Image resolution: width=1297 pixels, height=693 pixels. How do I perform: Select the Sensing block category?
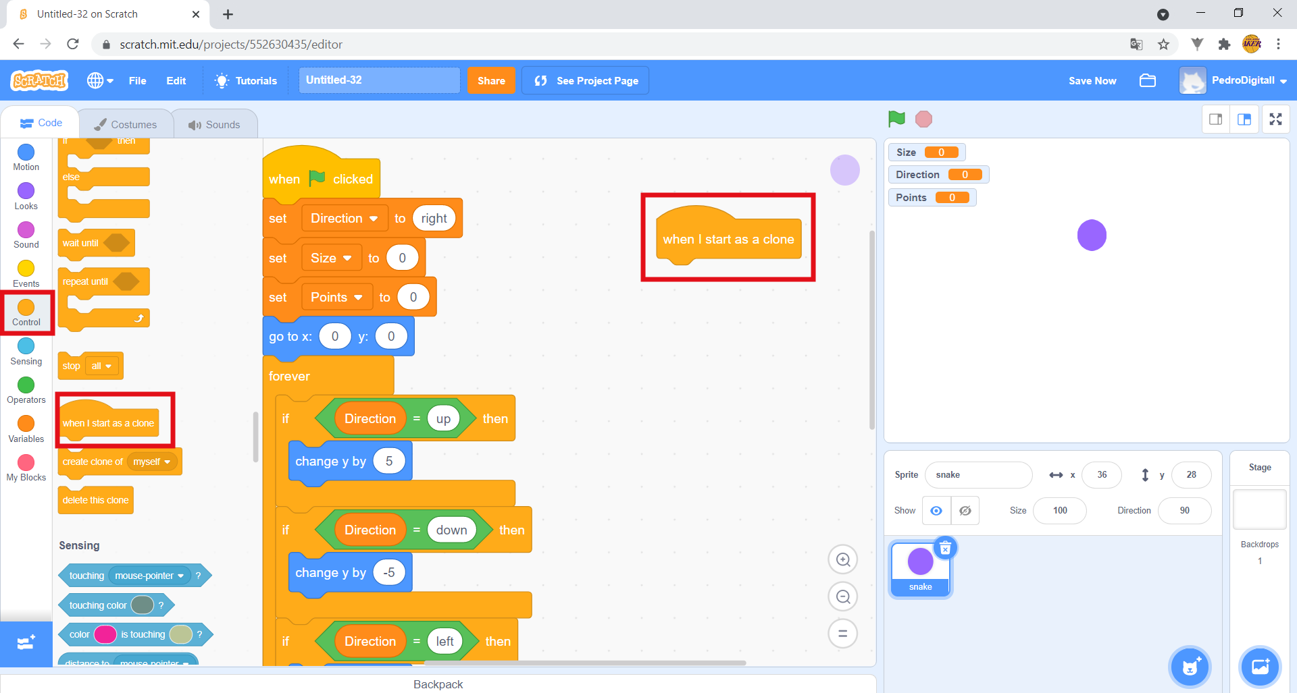[26, 352]
